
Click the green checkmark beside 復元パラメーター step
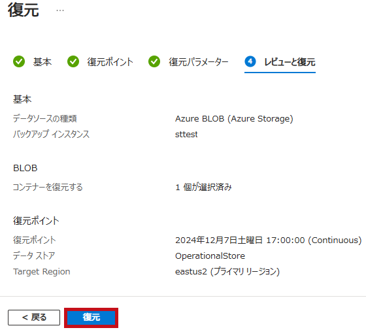(154, 61)
